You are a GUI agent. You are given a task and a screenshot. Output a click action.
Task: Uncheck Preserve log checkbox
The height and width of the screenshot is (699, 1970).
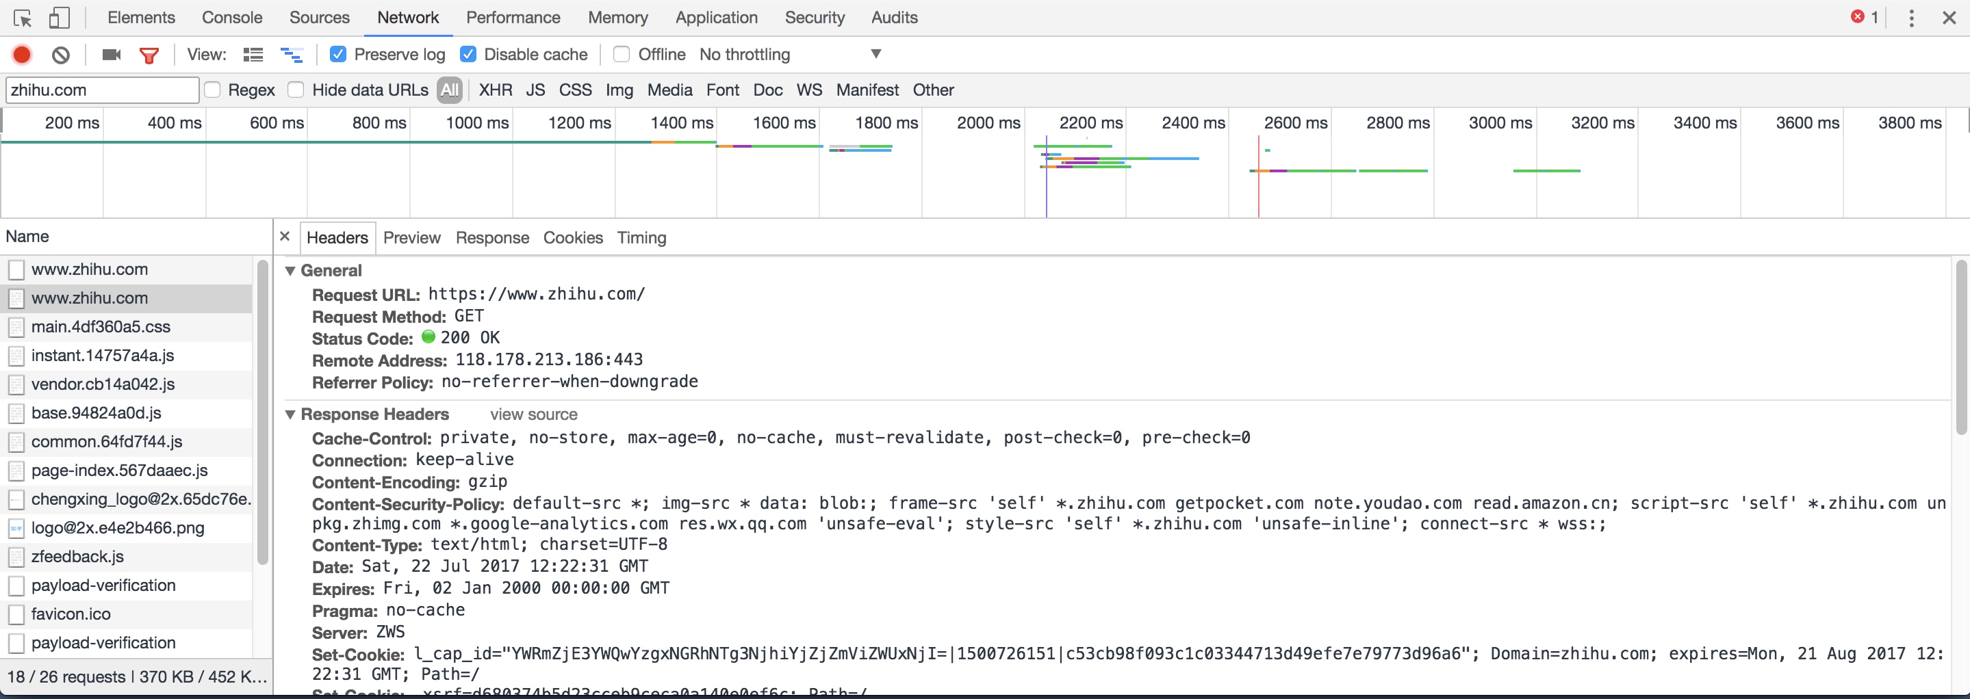(338, 54)
